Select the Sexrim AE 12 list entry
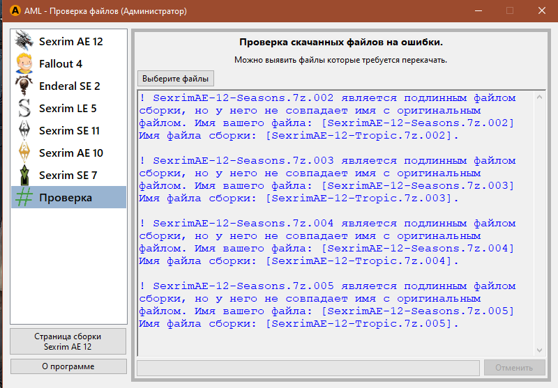 click(x=70, y=41)
